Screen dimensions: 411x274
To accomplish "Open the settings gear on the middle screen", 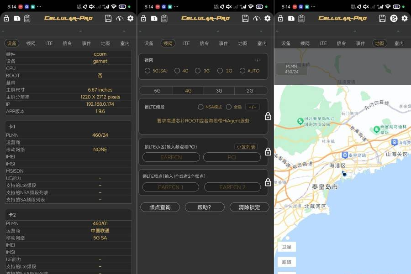I will click(x=268, y=18).
